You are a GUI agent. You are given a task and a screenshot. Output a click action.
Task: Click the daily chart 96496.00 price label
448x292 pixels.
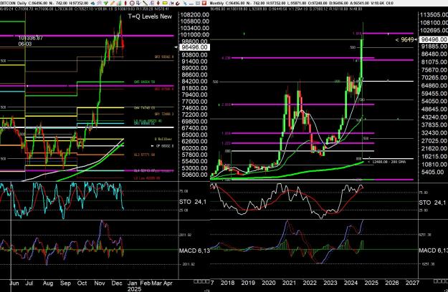click(194, 47)
